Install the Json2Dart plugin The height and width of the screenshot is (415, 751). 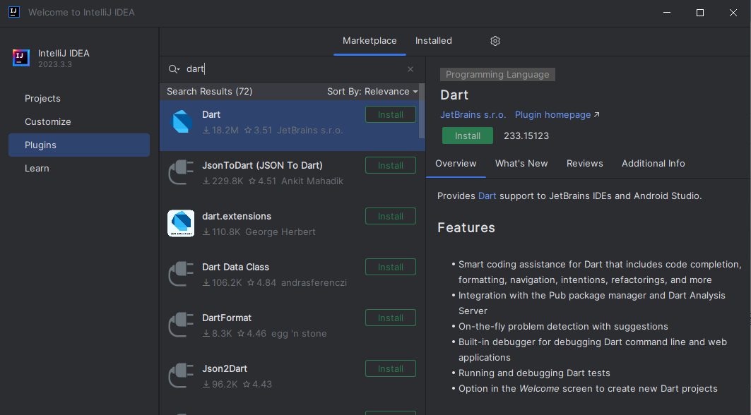391,368
